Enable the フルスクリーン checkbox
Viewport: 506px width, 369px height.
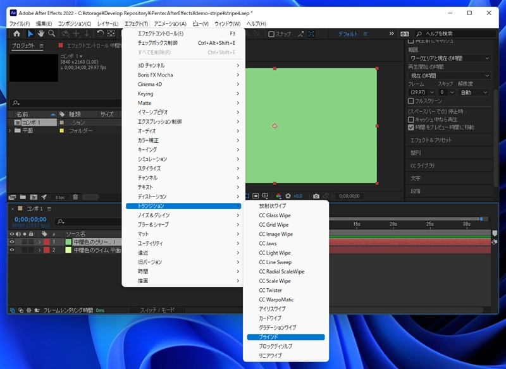411,101
